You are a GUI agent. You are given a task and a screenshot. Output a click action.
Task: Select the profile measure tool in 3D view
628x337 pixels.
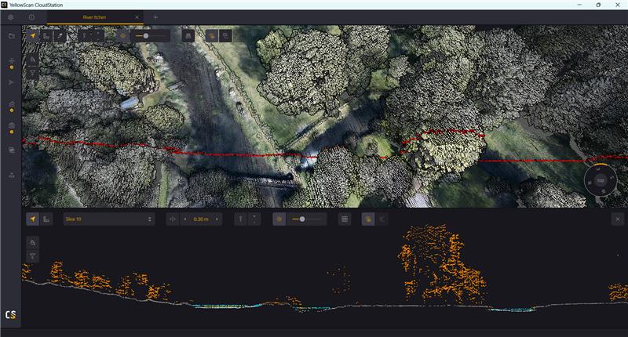(x=47, y=36)
